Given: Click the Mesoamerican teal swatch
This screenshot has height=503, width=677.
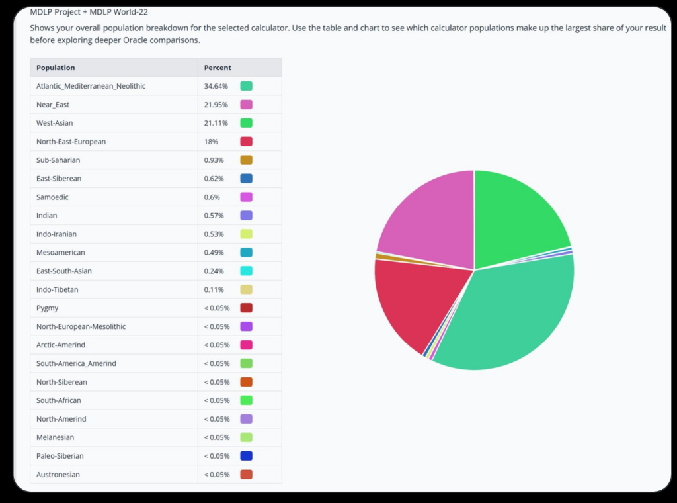Looking at the screenshot, I should pyautogui.click(x=246, y=252).
